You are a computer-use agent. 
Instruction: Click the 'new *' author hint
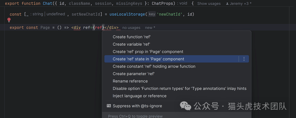tap(150, 28)
